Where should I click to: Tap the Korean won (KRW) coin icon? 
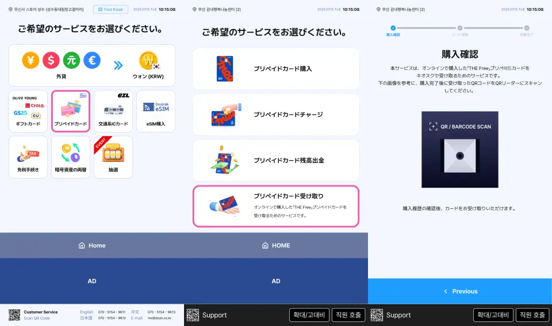(148, 61)
